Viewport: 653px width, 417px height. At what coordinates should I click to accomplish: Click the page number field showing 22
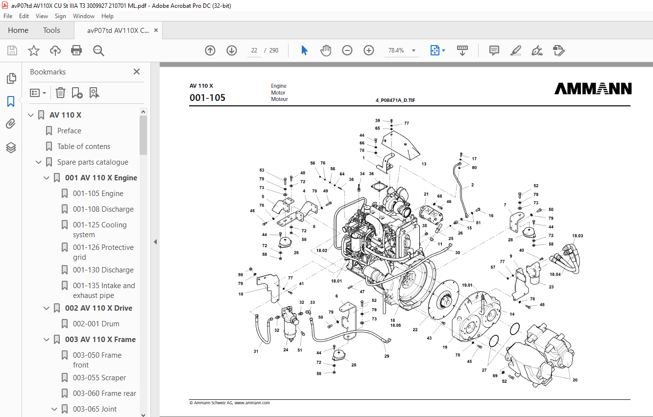[254, 50]
